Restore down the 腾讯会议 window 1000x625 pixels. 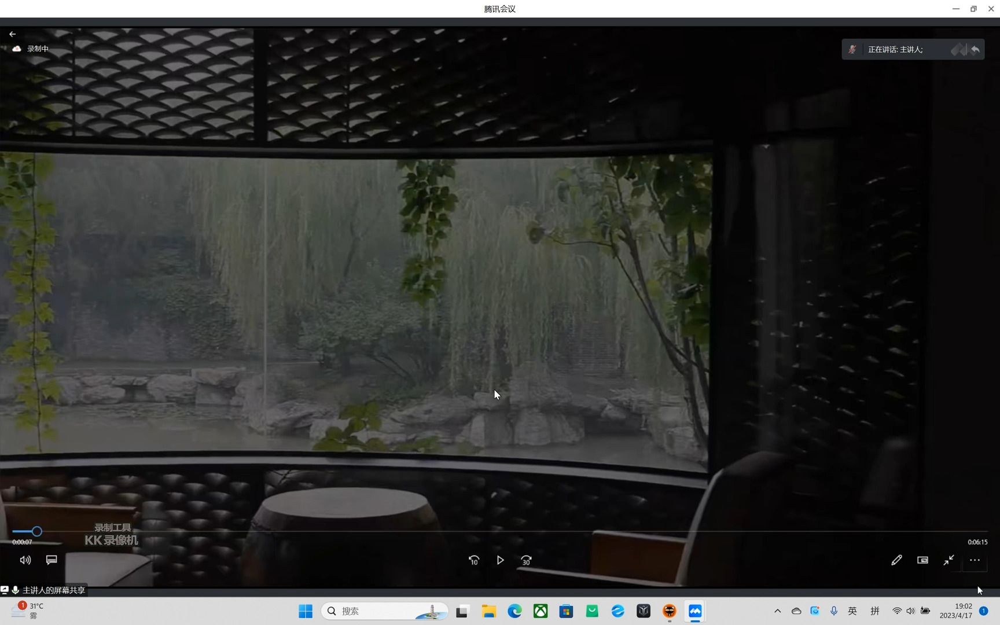pyautogui.click(x=973, y=9)
